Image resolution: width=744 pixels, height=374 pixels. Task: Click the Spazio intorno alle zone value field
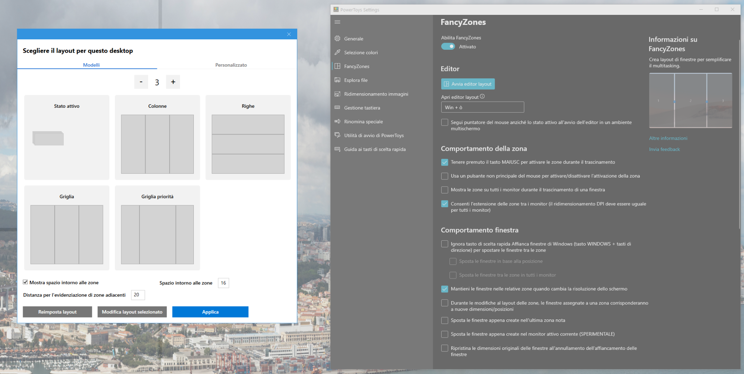point(223,283)
